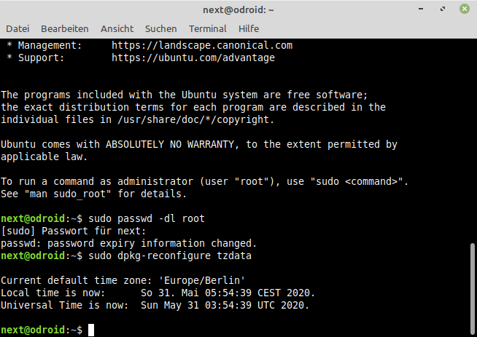This screenshot has width=477, height=337.
Task: Click the landscape.canonical.com URL
Action: click(x=202, y=45)
